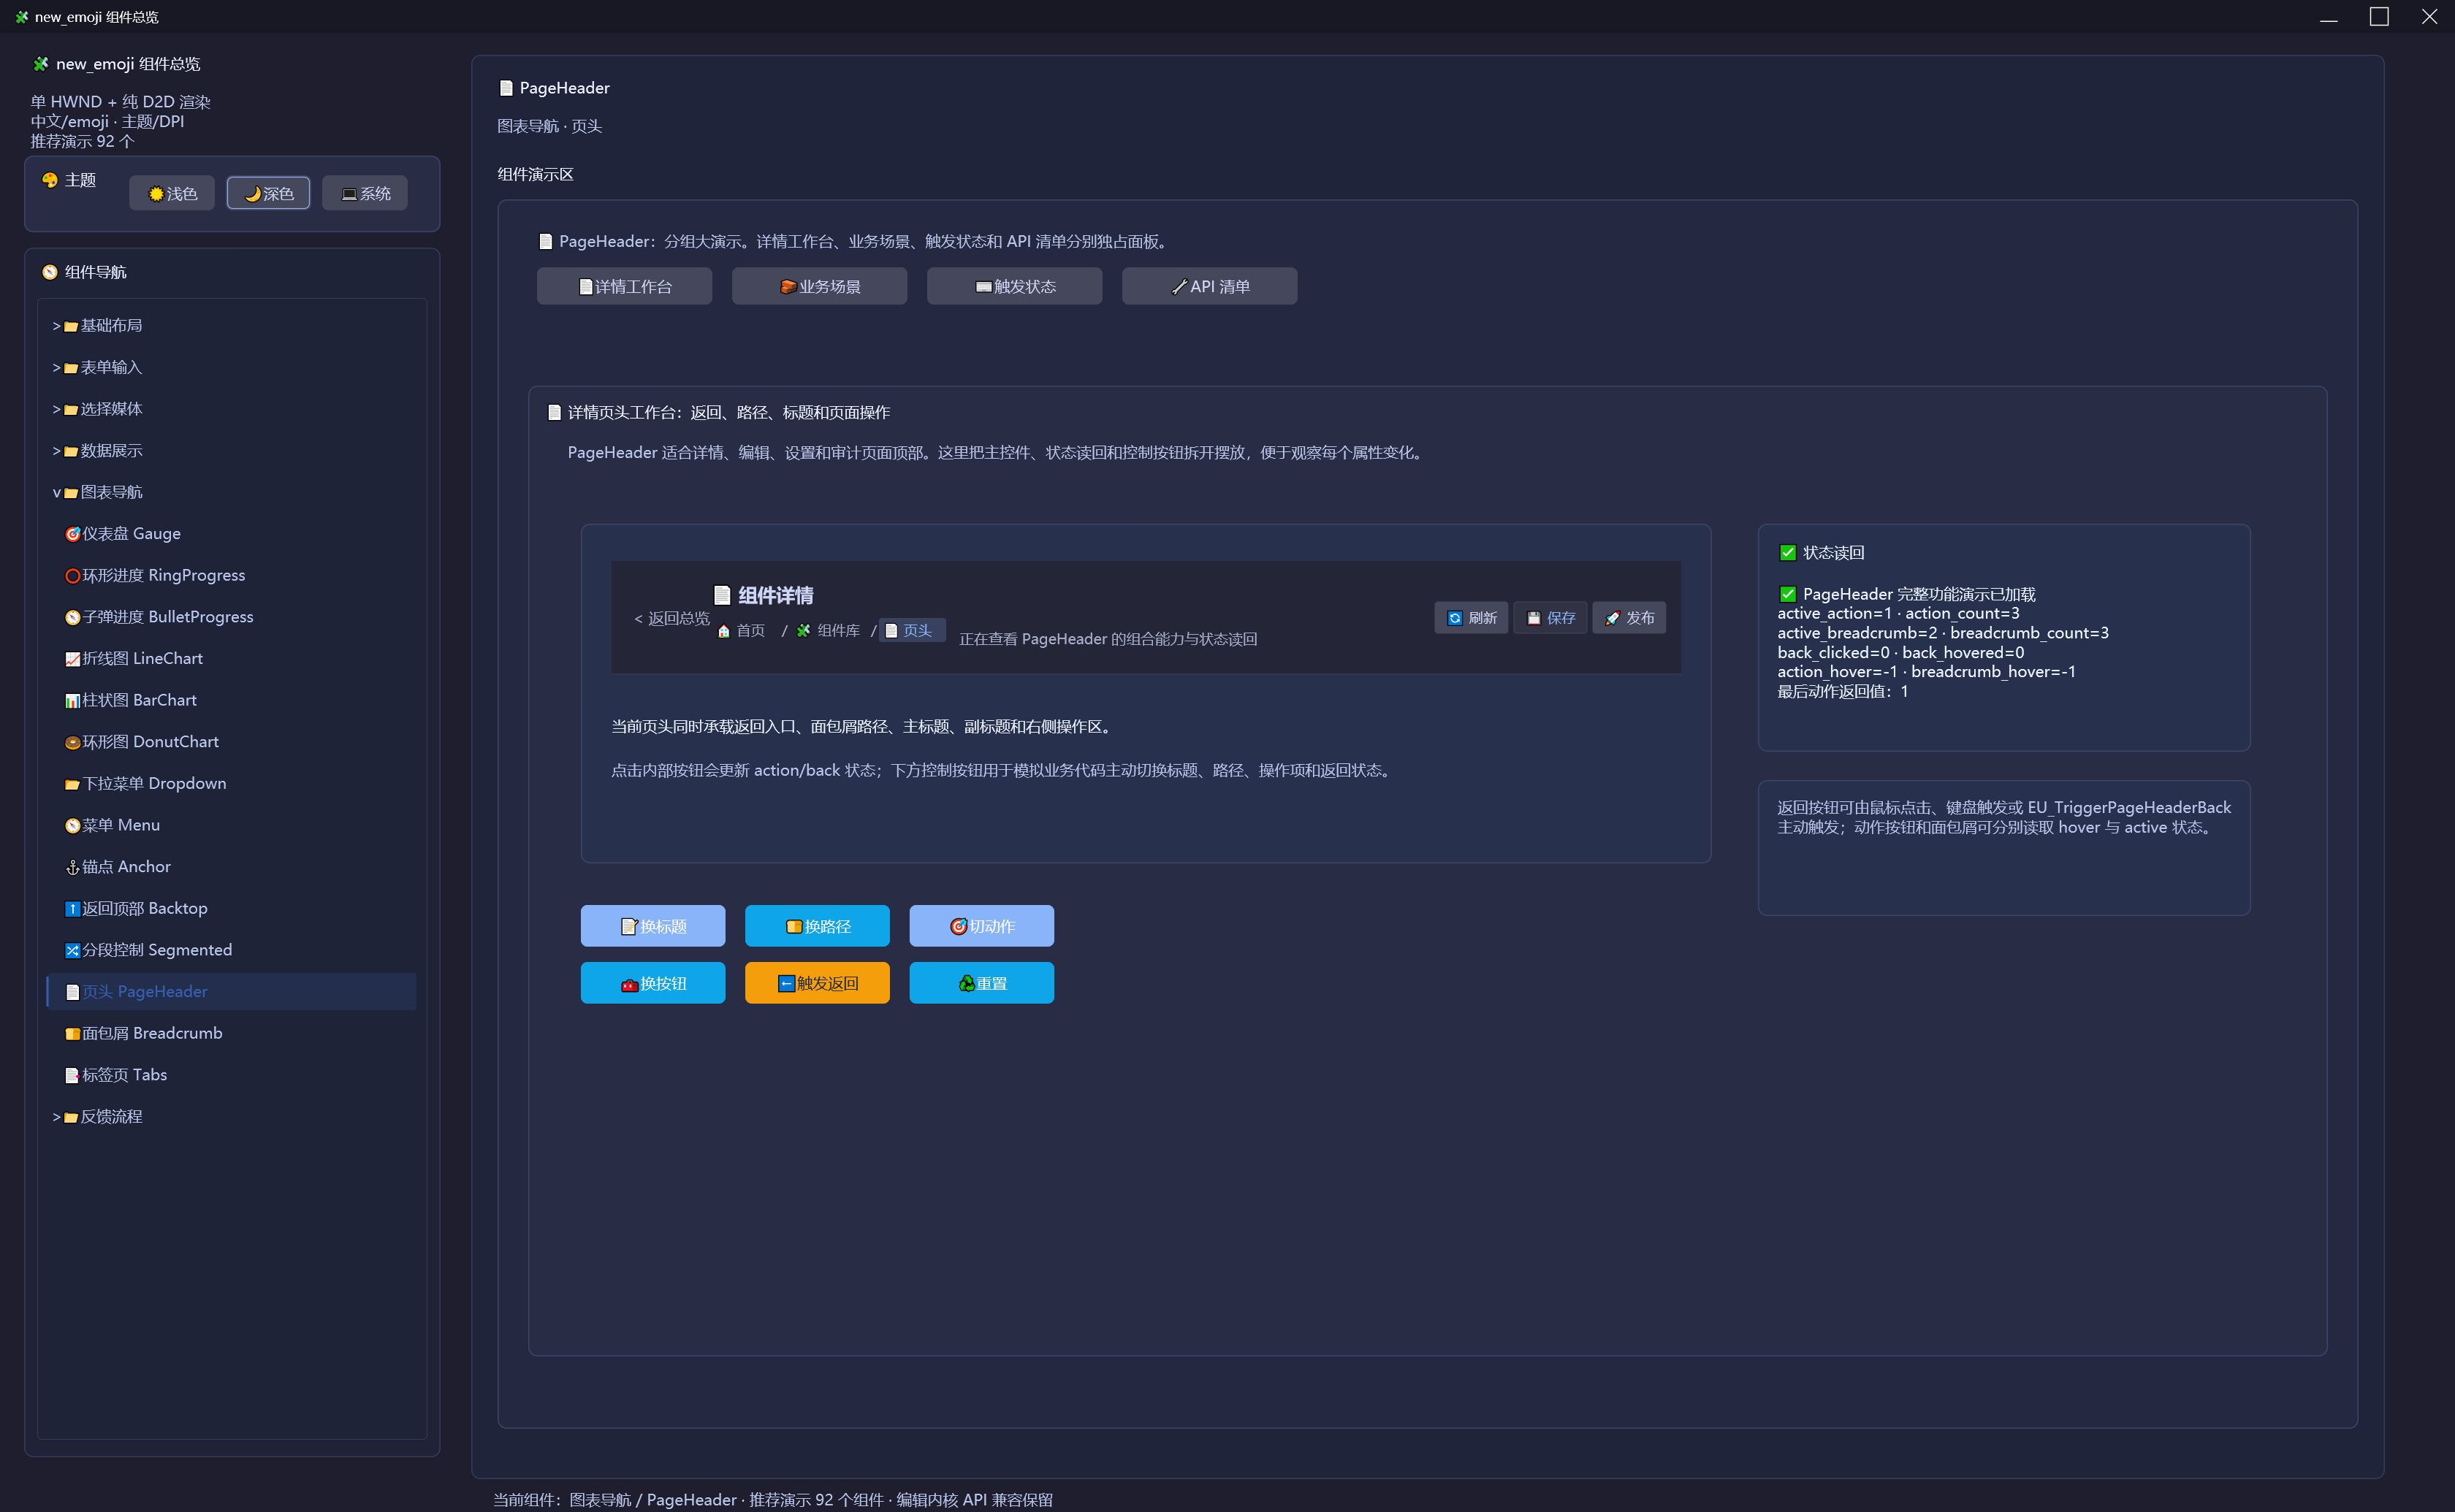Maximize the new_emoji 组件总览 window
This screenshot has width=2455, height=1512.
2379,16
